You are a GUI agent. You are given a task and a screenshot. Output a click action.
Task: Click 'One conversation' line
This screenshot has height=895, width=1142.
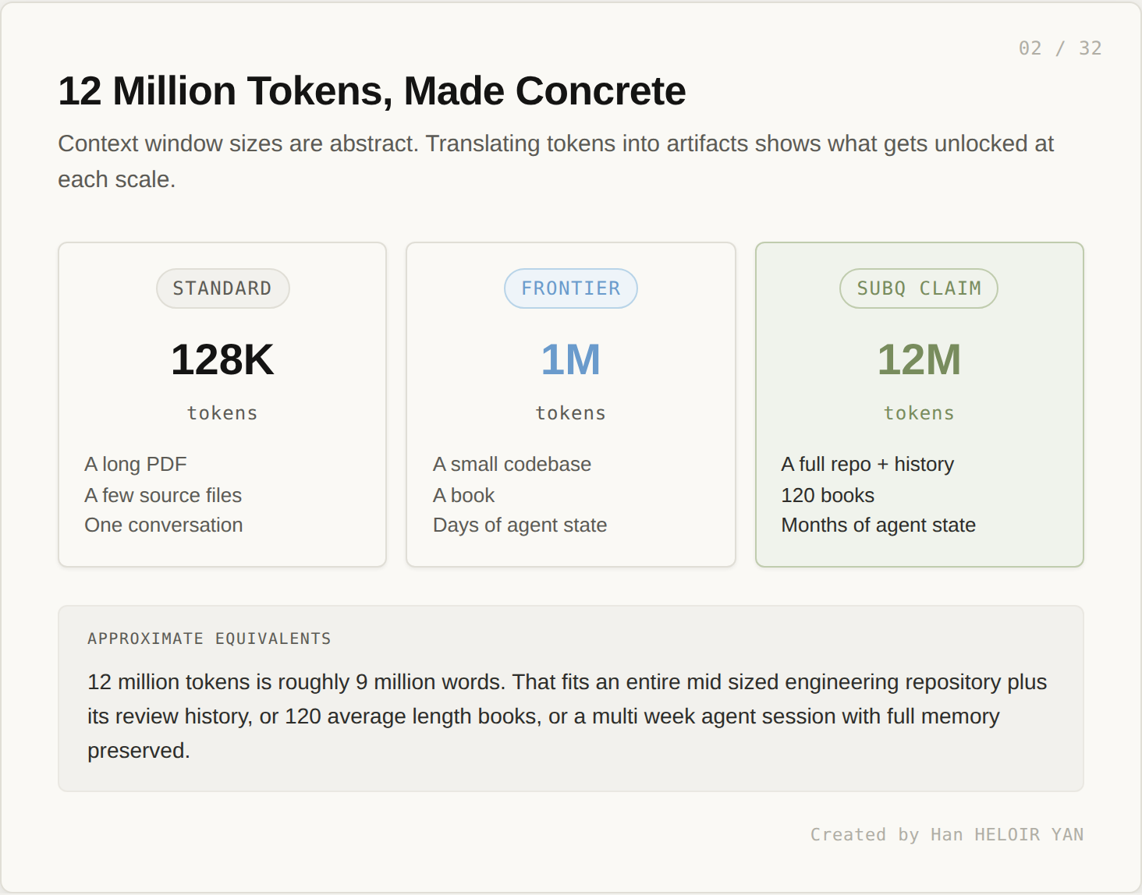click(164, 525)
